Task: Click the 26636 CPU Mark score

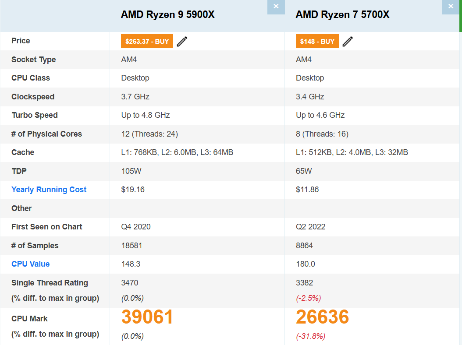Action: pos(322,317)
